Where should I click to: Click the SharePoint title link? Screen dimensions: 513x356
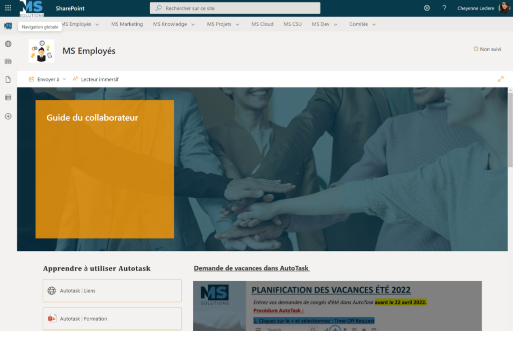[70, 9]
